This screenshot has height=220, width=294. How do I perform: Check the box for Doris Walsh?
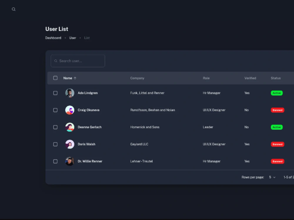click(x=55, y=144)
